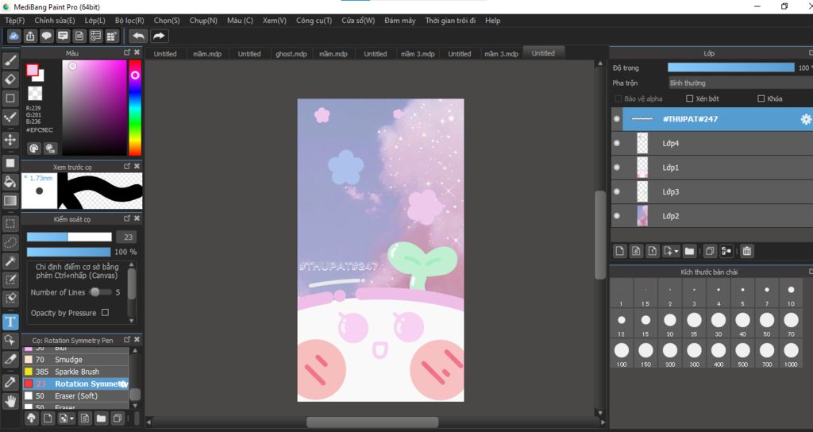Toggle Opacity by Pressure checkbox
The width and height of the screenshot is (813, 432).
click(105, 313)
